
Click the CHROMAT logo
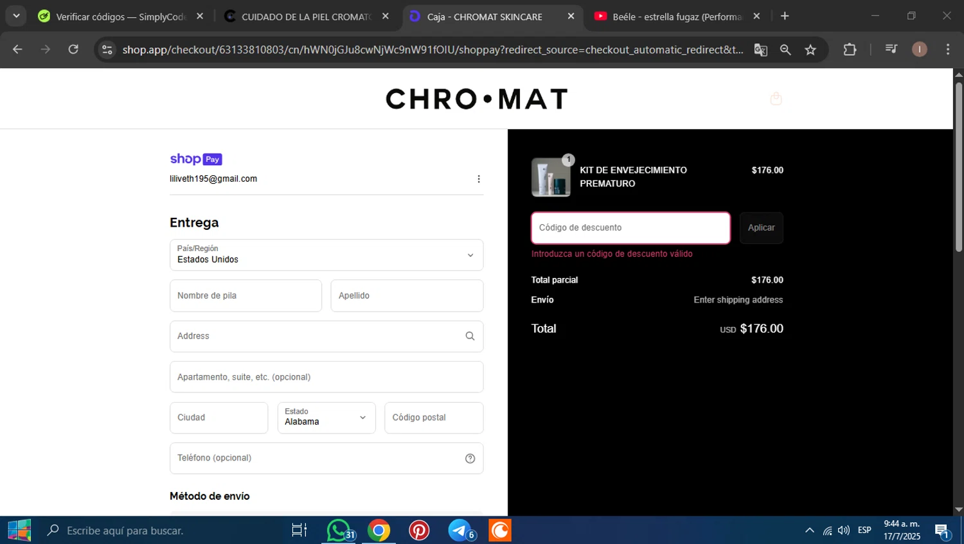[x=476, y=99]
